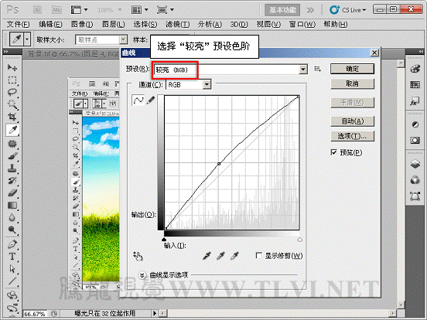
Task: Select the Brush tool
Action: click(12, 156)
